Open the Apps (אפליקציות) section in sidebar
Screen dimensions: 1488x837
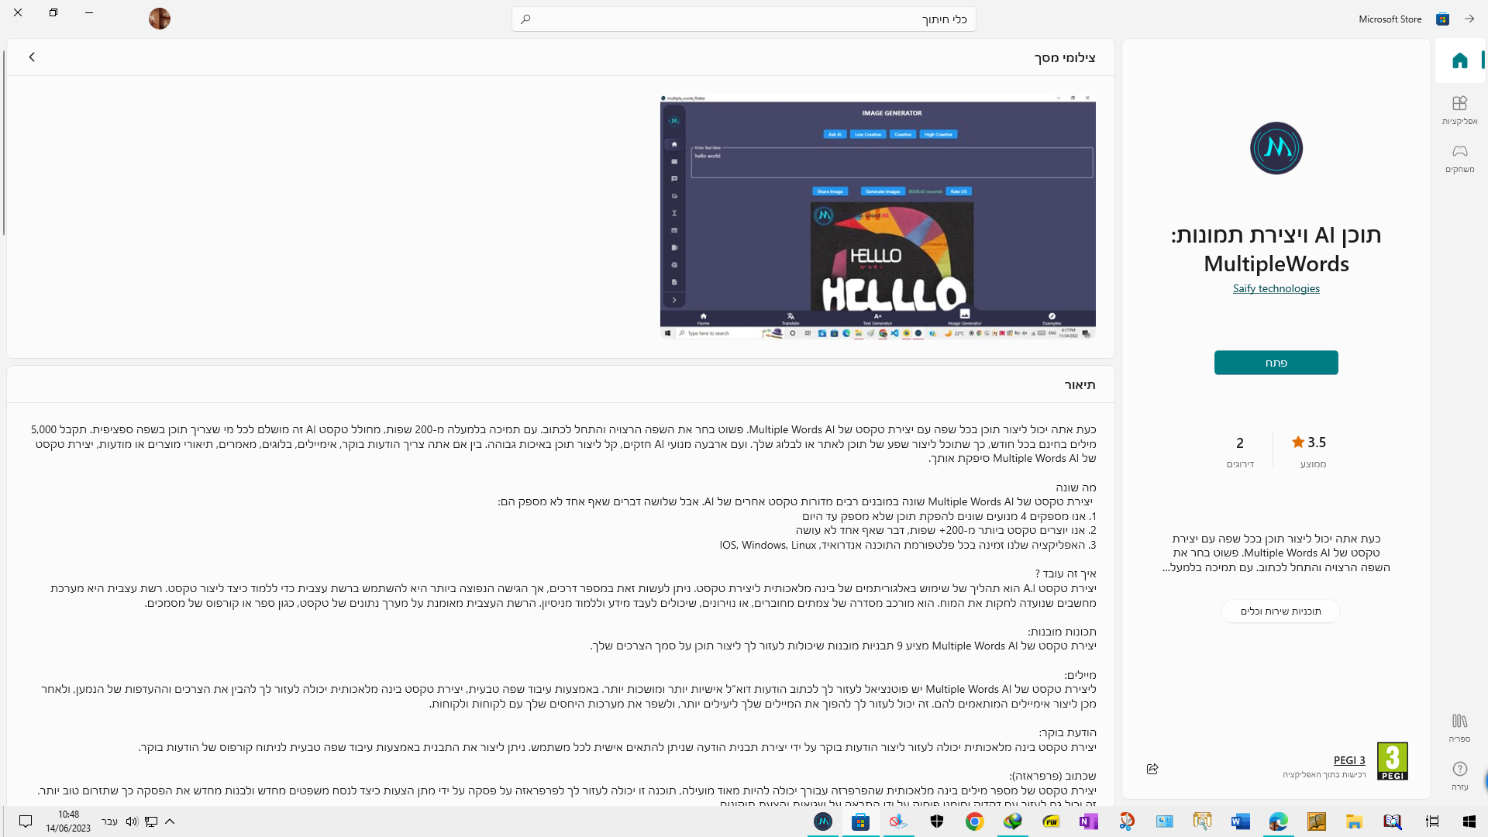click(x=1459, y=110)
